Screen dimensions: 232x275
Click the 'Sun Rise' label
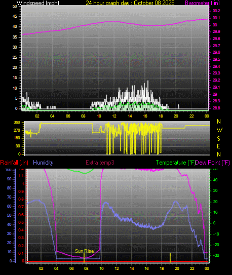pos(85,251)
